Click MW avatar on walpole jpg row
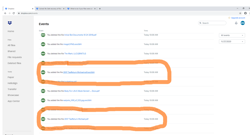250x135 pixels. coord(43,100)
